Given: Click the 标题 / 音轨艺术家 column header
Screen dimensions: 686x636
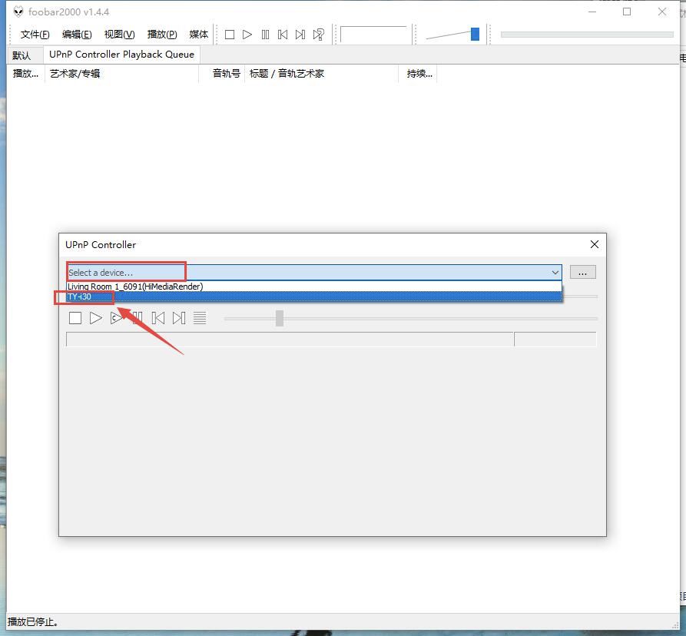Looking at the screenshot, I should [287, 74].
